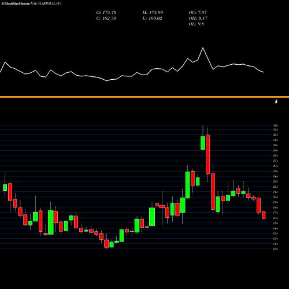Select the open value O: 175.70
The width and height of the screenshot is (289, 289).
pos(106,12)
